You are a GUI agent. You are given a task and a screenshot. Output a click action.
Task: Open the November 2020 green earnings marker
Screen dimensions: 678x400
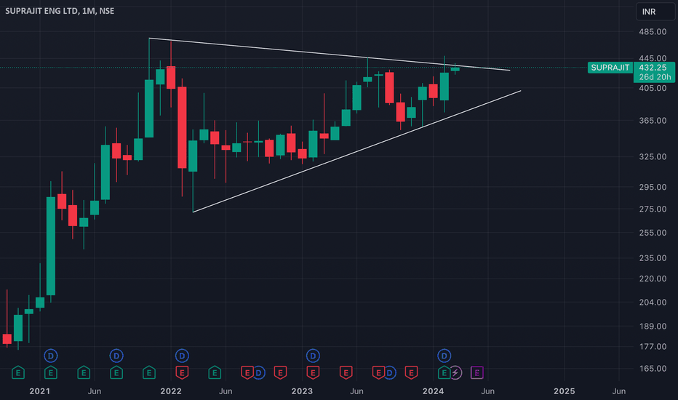(x=17, y=372)
